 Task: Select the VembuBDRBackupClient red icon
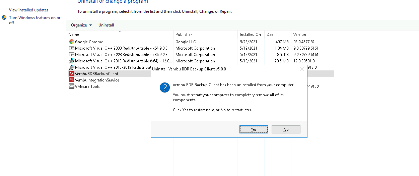[x=71, y=74]
